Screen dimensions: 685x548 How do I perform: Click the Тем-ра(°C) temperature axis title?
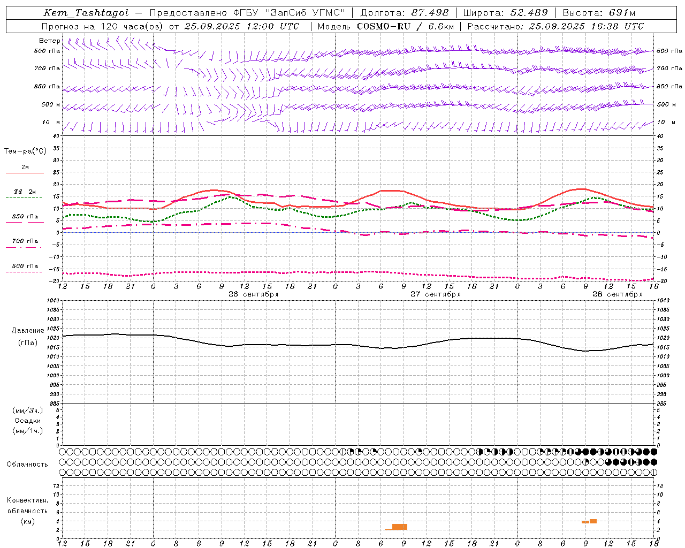pyautogui.click(x=25, y=151)
